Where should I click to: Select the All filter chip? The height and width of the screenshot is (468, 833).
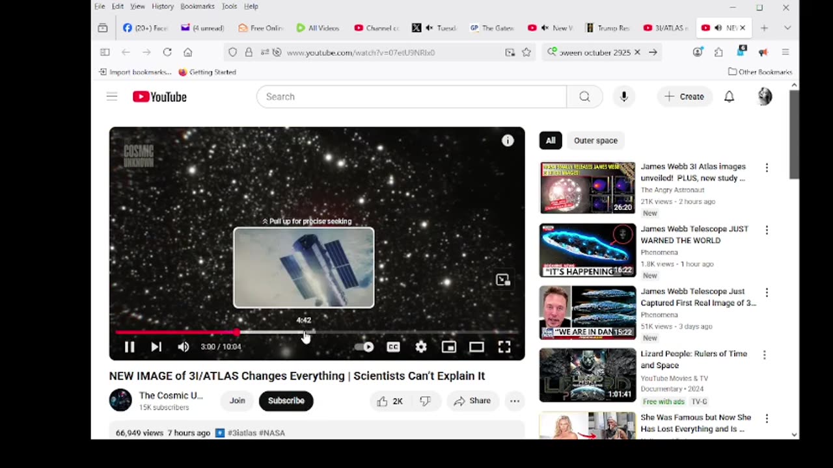pyautogui.click(x=551, y=140)
